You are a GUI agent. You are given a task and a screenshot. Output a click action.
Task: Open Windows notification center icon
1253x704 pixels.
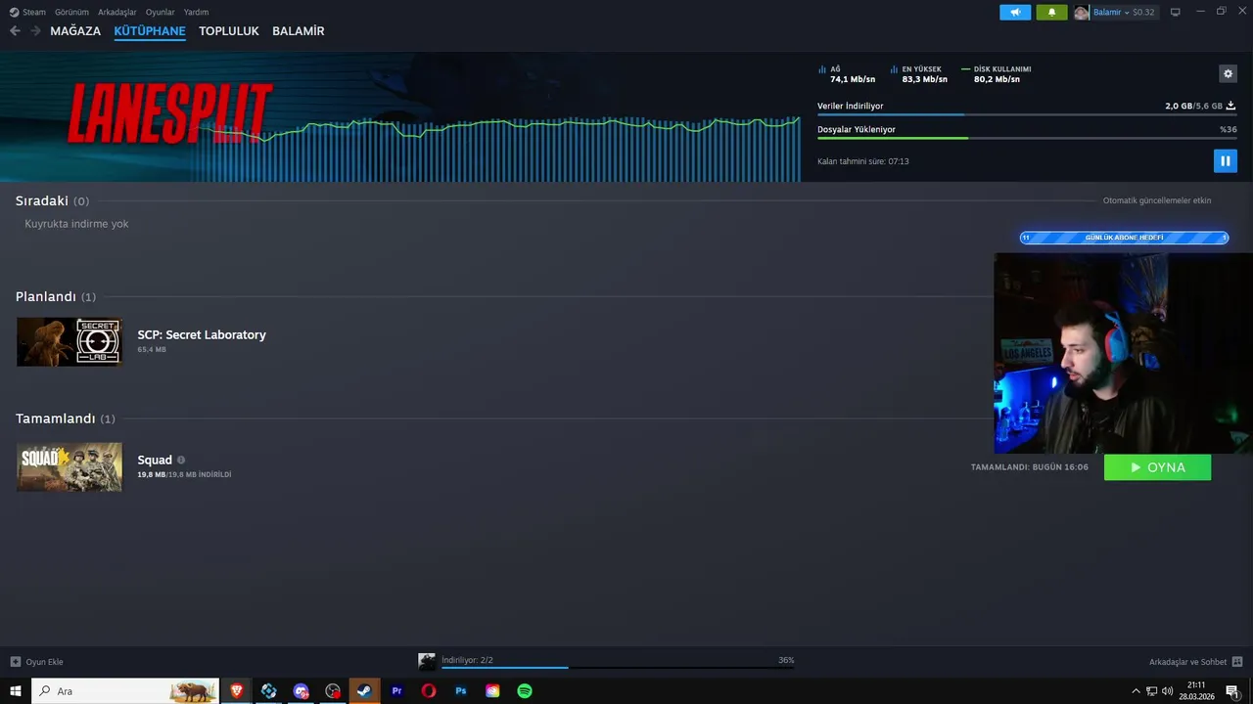point(1231,691)
